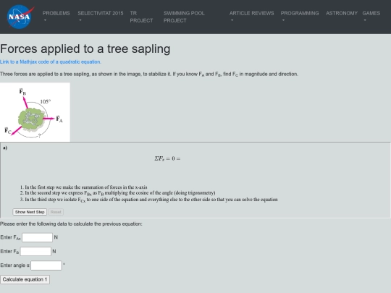This screenshot has width=391, height=293.
Task: Open the PROGRAMMING dropdown menu
Action: tap(300, 17)
